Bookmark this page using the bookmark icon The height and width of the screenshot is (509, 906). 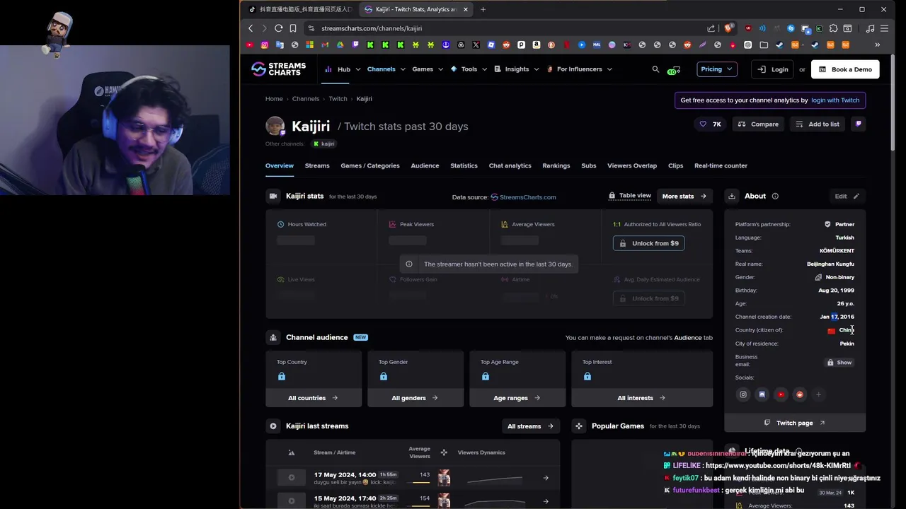point(293,28)
